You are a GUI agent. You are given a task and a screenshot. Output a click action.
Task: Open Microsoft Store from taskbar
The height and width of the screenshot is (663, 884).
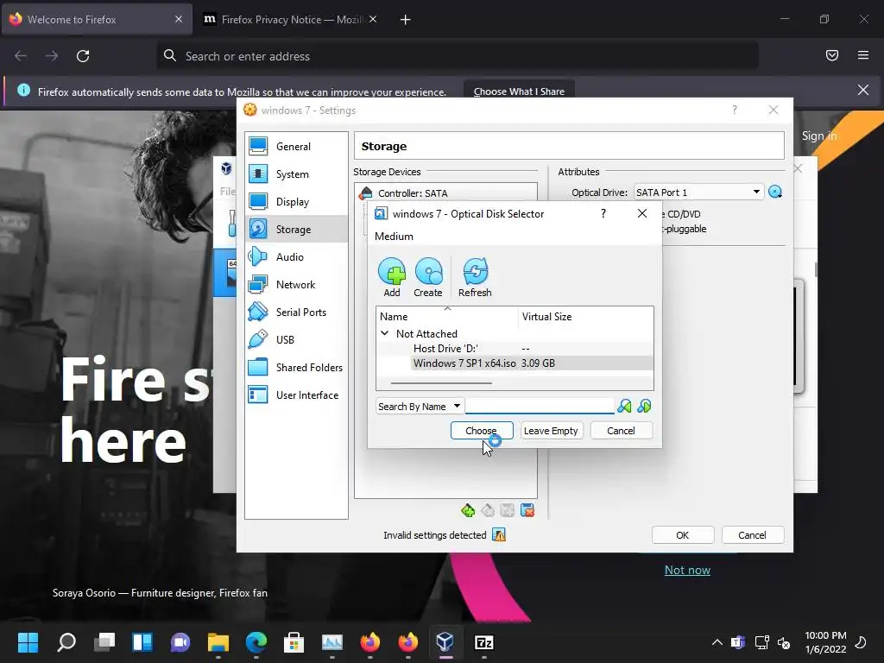[x=294, y=642]
